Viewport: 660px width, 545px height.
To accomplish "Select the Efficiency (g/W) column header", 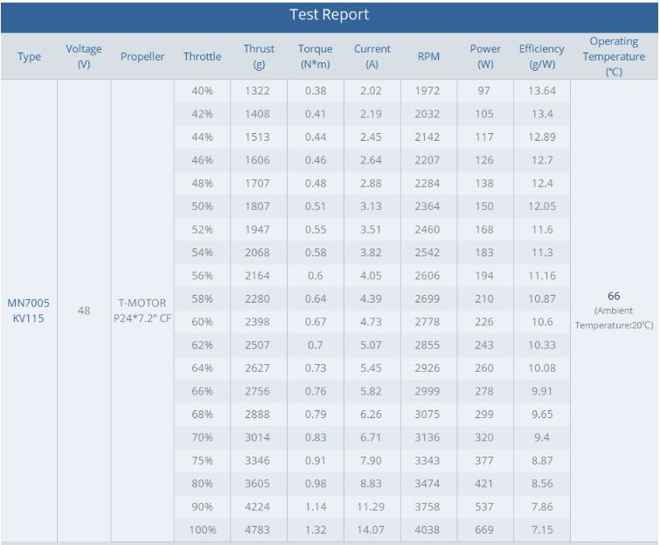I will tap(541, 57).
